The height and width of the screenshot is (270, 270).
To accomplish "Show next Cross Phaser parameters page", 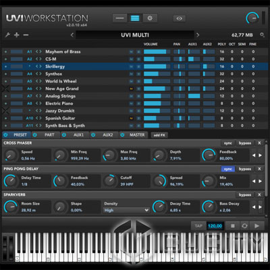I will (x=260, y=155).
